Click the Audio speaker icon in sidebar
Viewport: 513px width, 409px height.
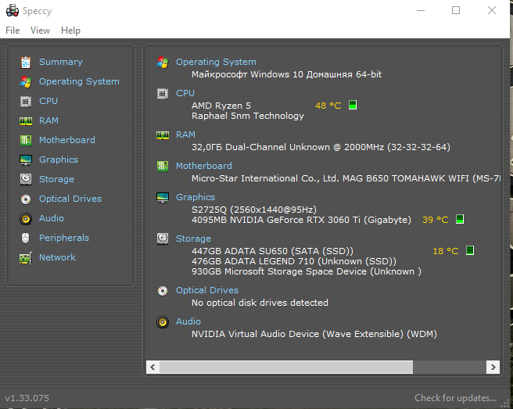click(x=26, y=218)
